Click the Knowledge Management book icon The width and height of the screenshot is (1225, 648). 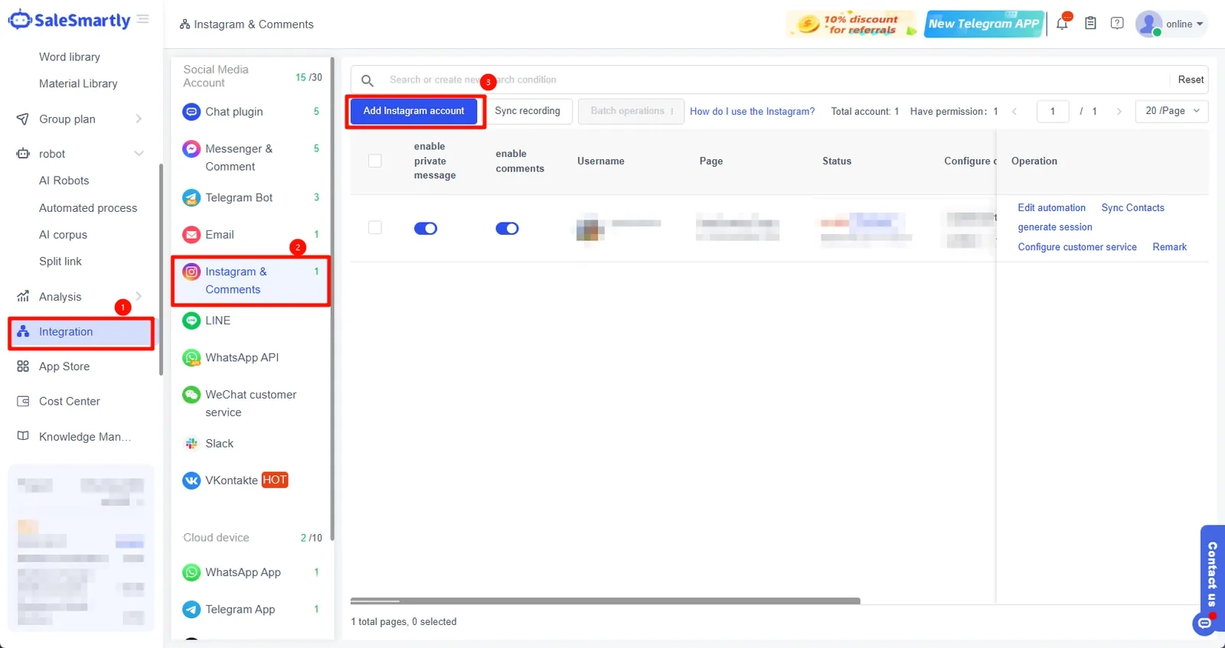23,436
